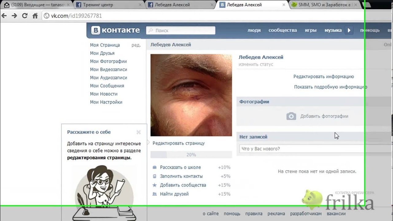393x221 pixels.
Task: Open сообщества in the header menu
Action: [282, 30]
